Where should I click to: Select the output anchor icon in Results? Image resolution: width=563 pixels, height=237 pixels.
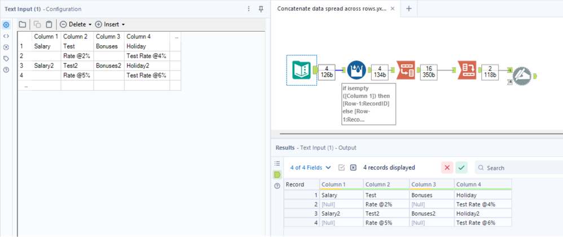pos(277,174)
